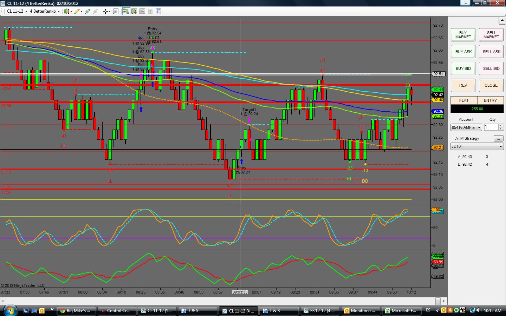Viewport: 506px width, 316px height.
Task: Click the SELL ASK button
Action: click(491, 52)
